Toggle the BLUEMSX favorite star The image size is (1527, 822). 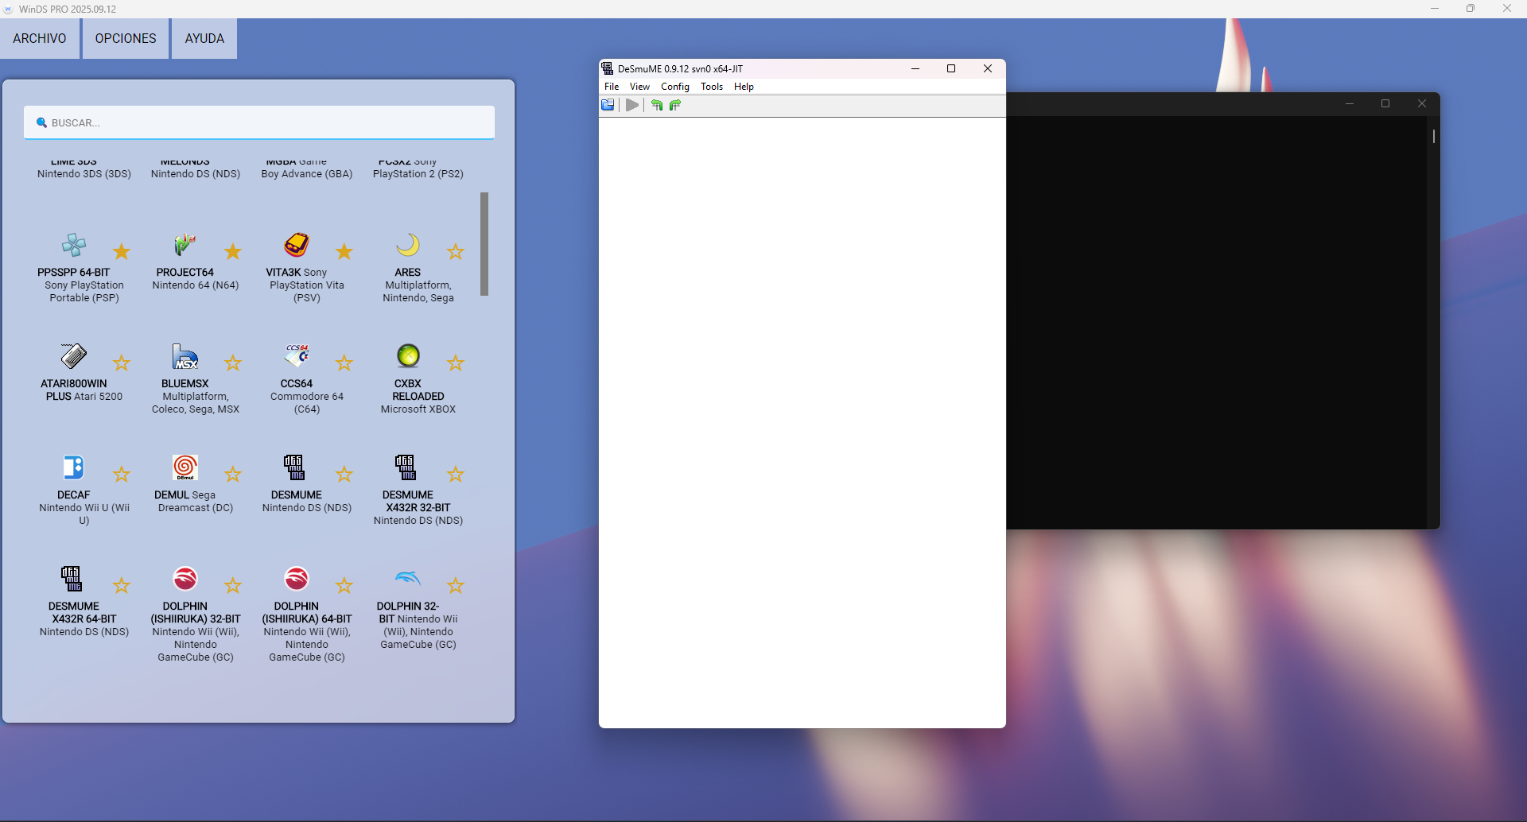[x=233, y=363]
